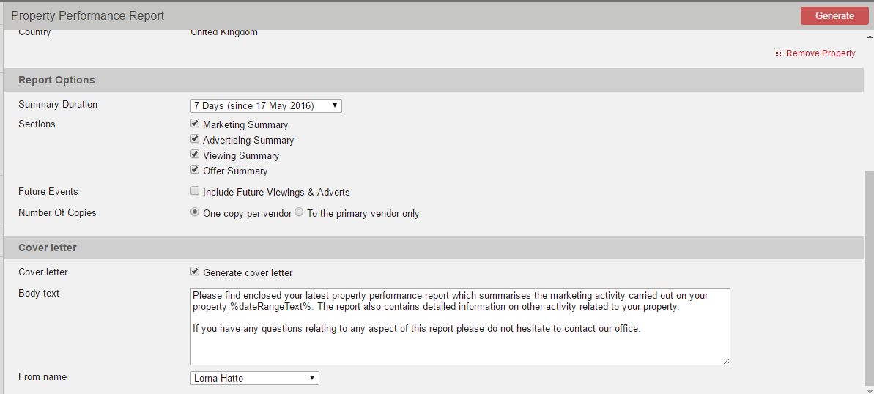Viewport: 874px width, 394px height.
Task: Toggle the Viewing Summary checkbox
Action: [195, 155]
